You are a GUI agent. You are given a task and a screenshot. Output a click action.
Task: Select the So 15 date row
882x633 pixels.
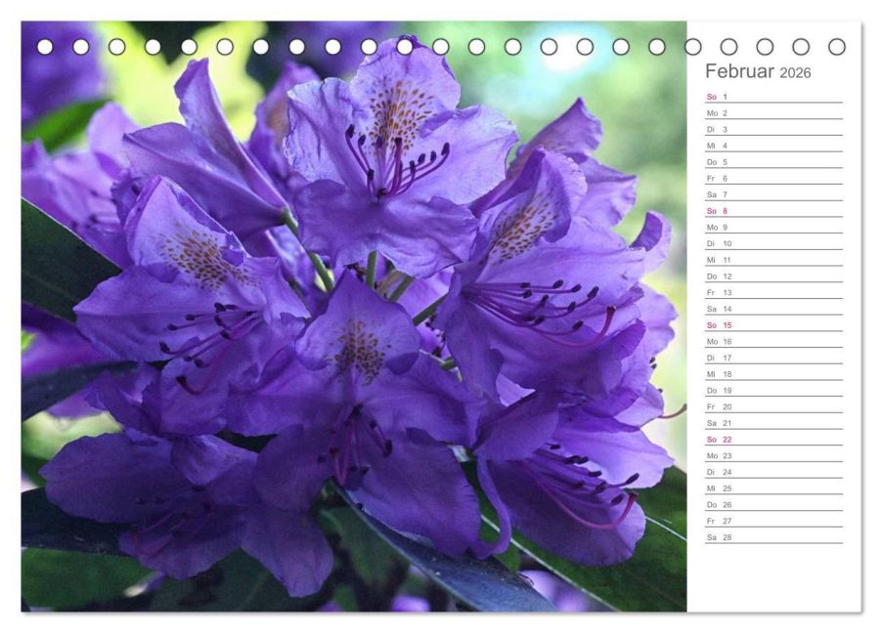[774, 325]
